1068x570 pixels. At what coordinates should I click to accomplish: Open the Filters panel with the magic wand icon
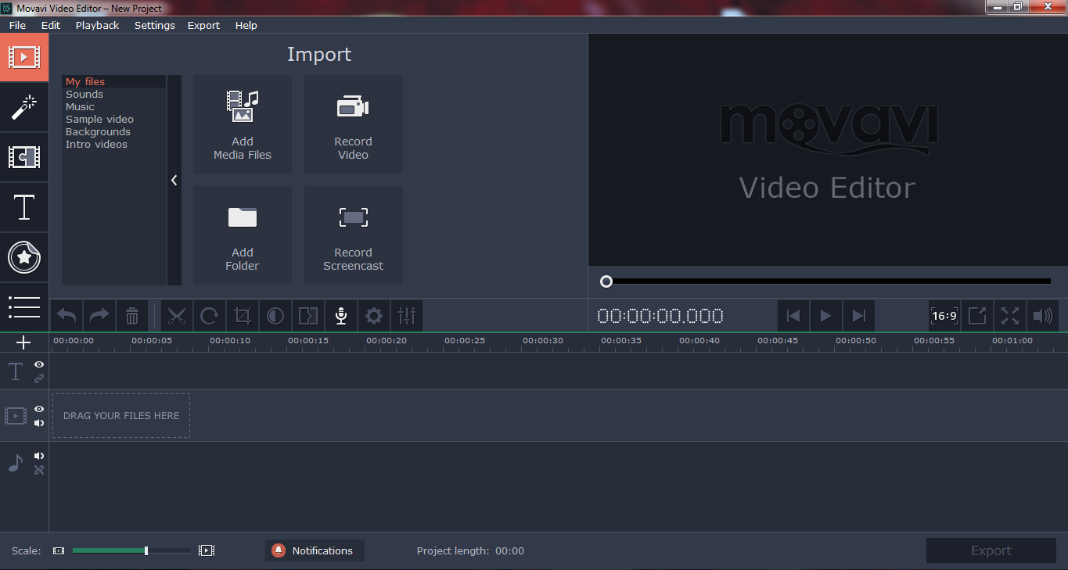(x=24, y=107)
